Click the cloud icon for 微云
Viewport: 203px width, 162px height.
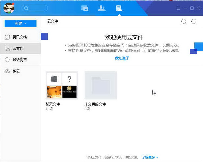pyautogui.click(x=7, y=71)
